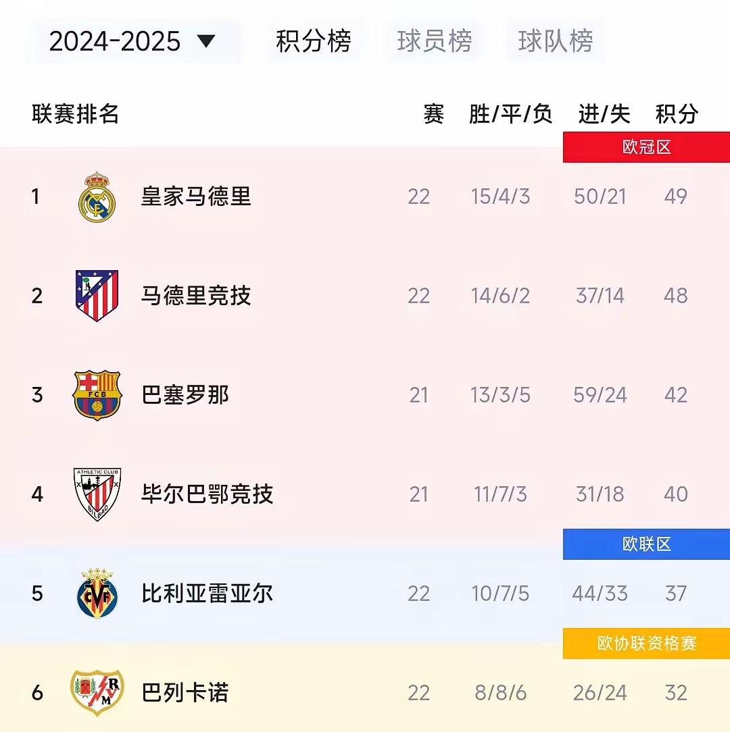Switch to the 球队榜 tab
Image resolution: width=730 pixels, height=732 pixels.
point(555,42)
